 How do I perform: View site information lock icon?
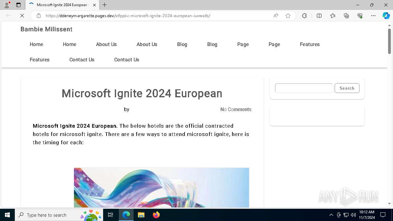point(39,16)
